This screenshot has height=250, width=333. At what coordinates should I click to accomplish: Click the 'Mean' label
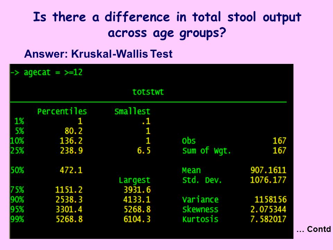coord(191,170)
